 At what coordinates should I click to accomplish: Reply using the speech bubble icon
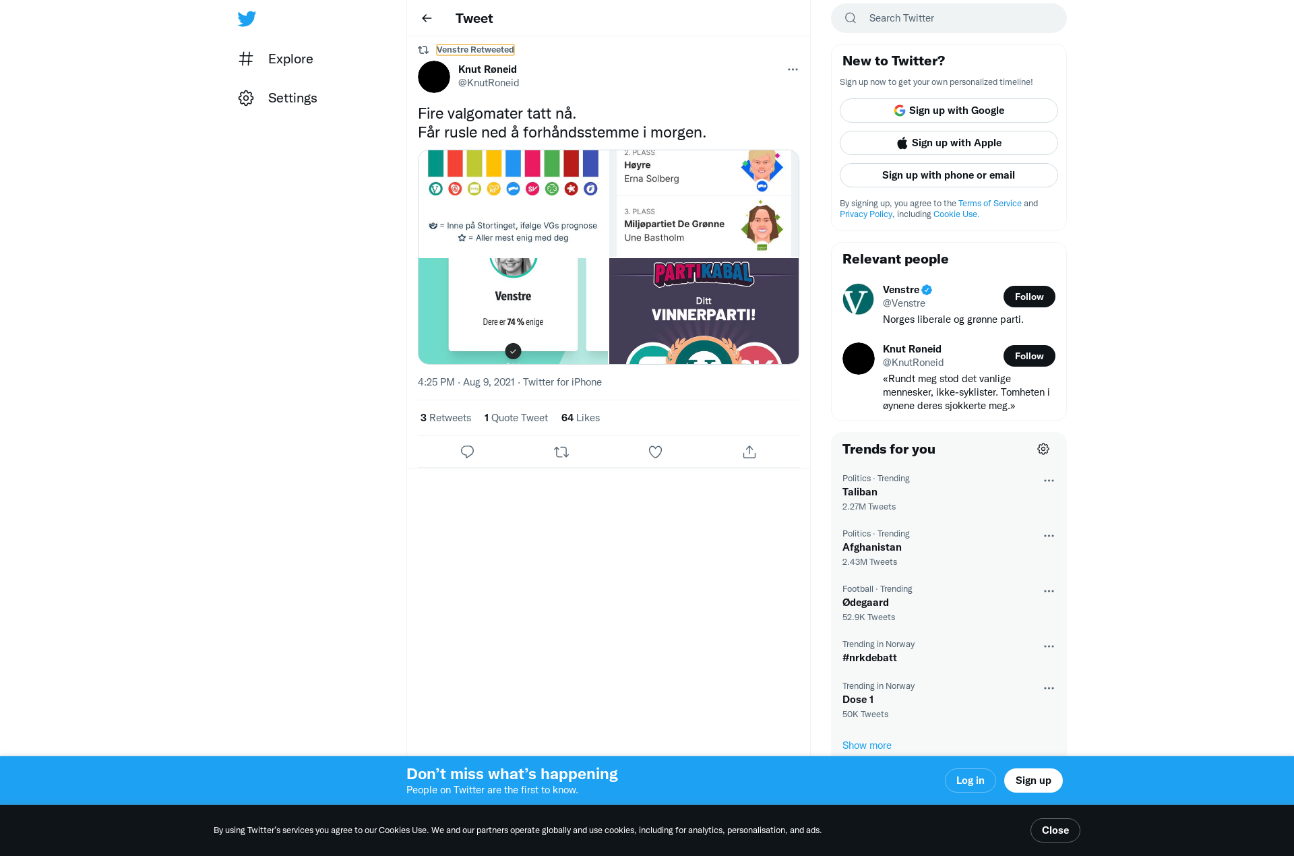pyautogui.click(x=467, y=452)
